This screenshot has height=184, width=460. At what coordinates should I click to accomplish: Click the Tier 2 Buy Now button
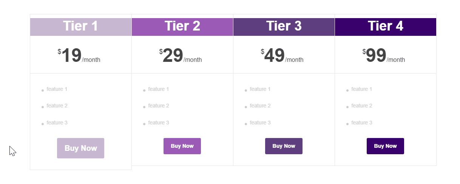point(182,146)
